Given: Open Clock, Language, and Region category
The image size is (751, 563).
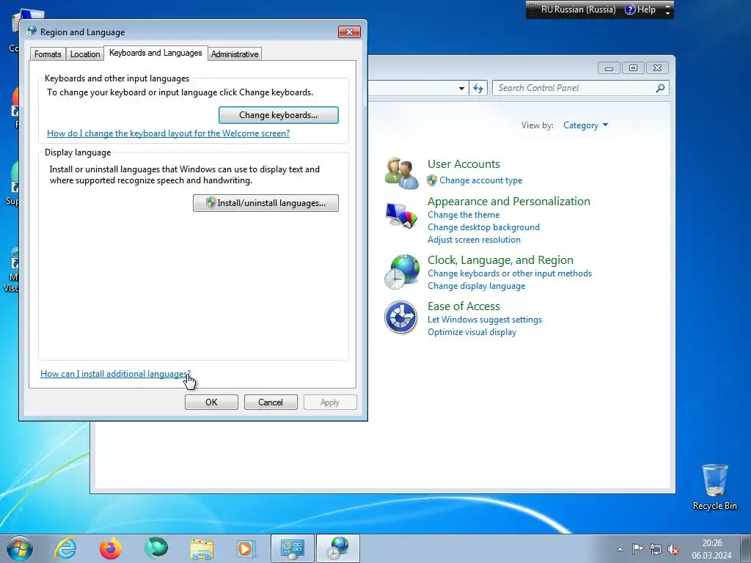Looking at the screenshot, I should [500, 260].
